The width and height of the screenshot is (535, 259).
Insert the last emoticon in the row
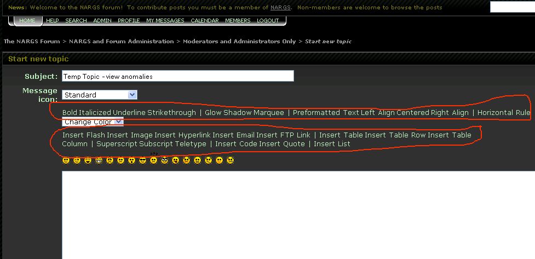click(230, 160)
